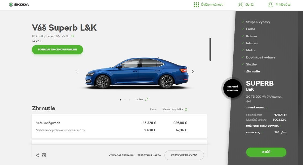Screen dimensions: 303x165
Task: Click Požiadať od cenovú ponuku button
Action: [57, 50]
